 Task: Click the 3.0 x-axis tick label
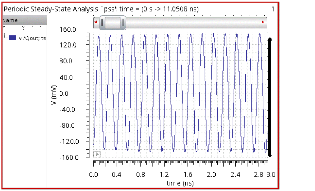coord(271,175)
